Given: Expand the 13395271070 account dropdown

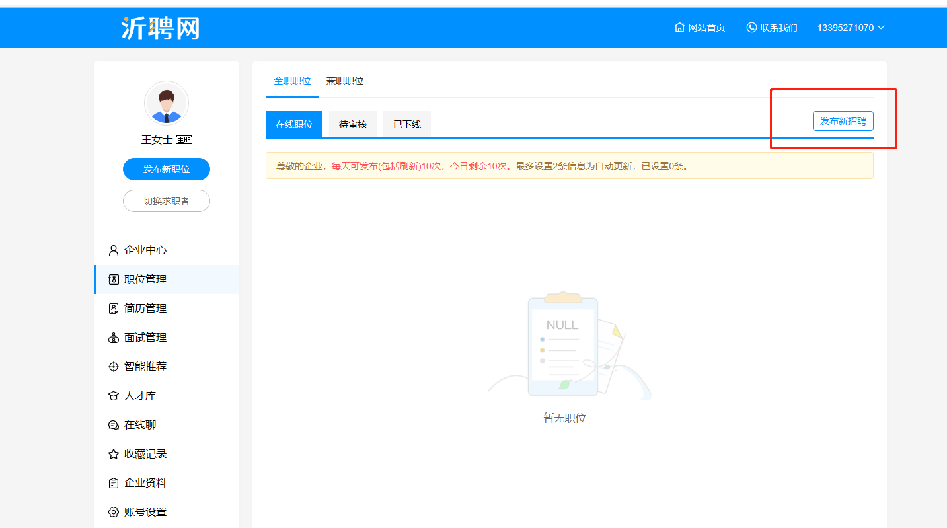Looking at the screenshot, I should click(851, 28).
